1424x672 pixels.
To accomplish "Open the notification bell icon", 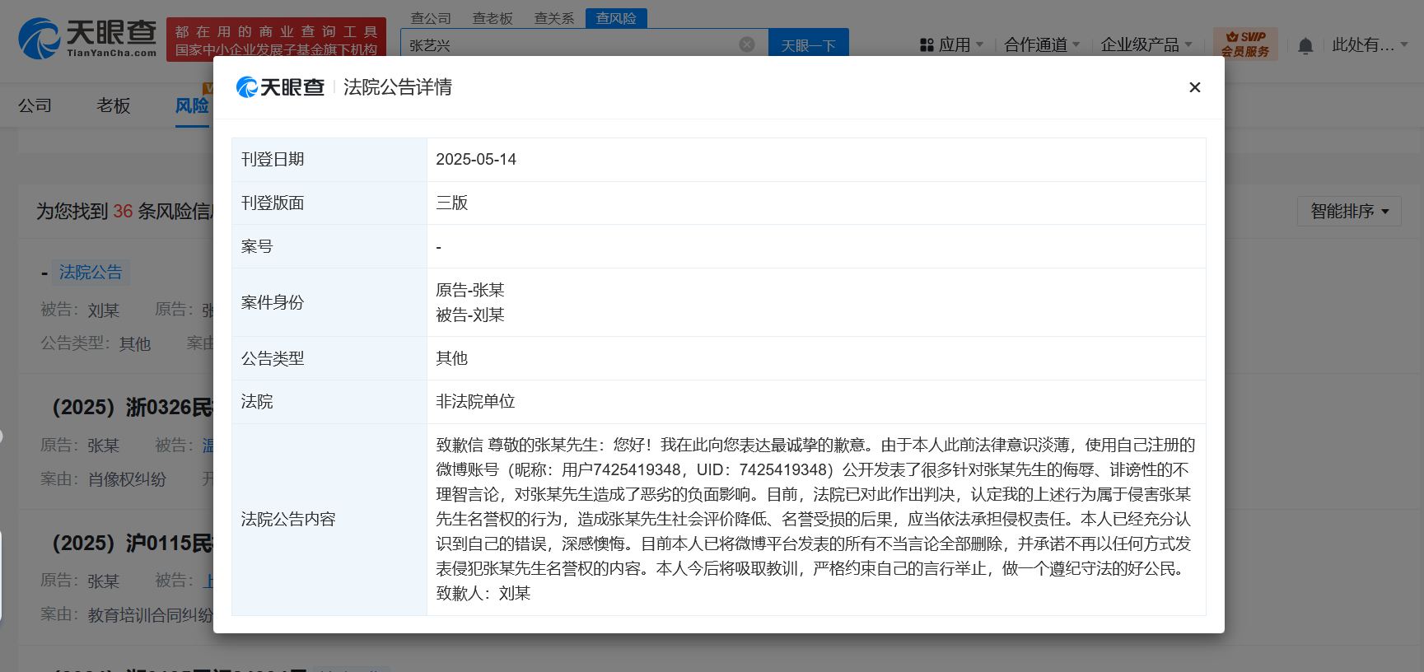I will pos(1305,46).
